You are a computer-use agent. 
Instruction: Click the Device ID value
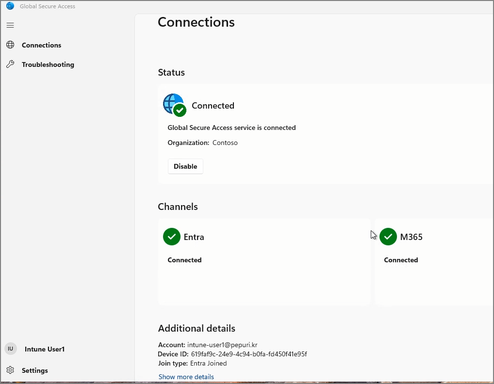(x=249, y=354)
